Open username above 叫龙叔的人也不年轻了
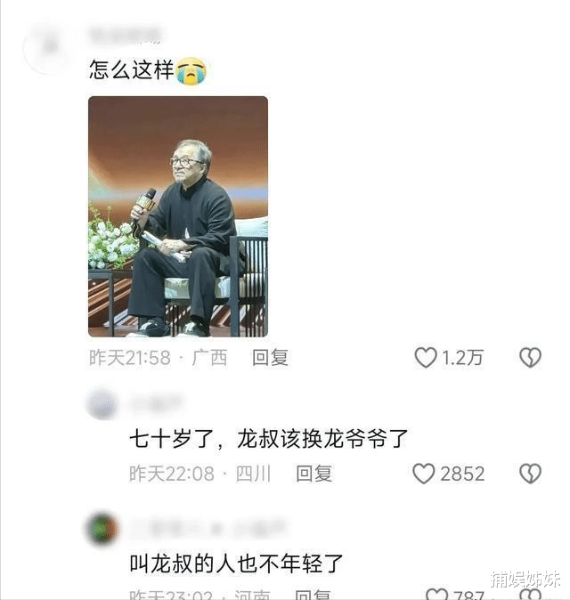The width and height of the screenshot is (570, 600). [x=208, y=528]
